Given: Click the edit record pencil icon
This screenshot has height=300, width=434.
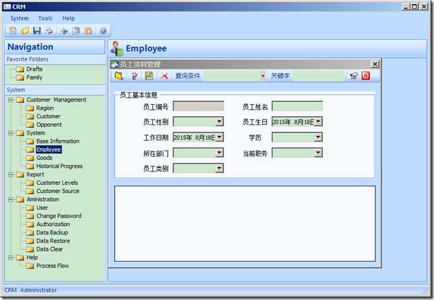Looking at the screenshot, I should 135,76.
